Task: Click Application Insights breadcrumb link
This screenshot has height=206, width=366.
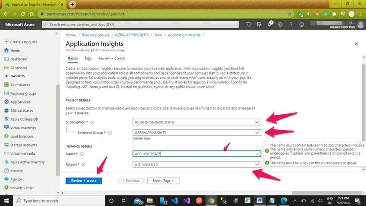Action: (x=184, y=35)
